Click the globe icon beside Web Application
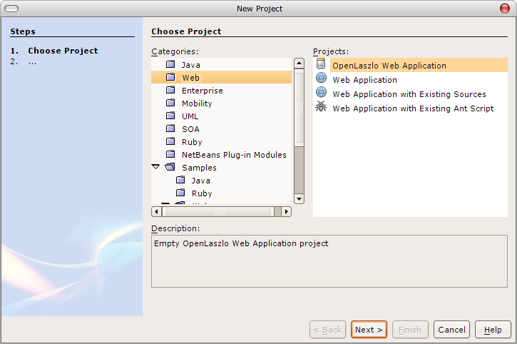 point(321,78)
